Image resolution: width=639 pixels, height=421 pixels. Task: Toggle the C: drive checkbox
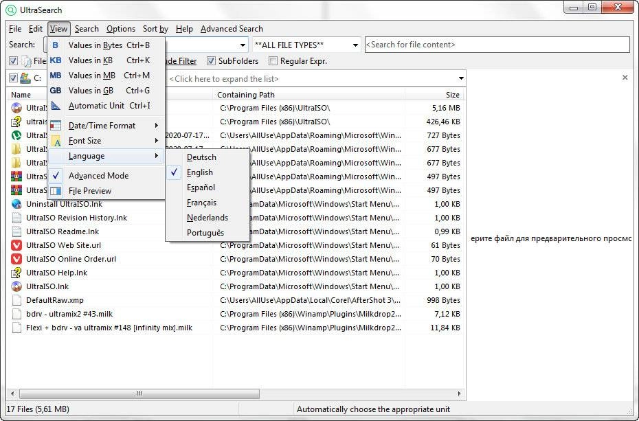pos(14,78)
